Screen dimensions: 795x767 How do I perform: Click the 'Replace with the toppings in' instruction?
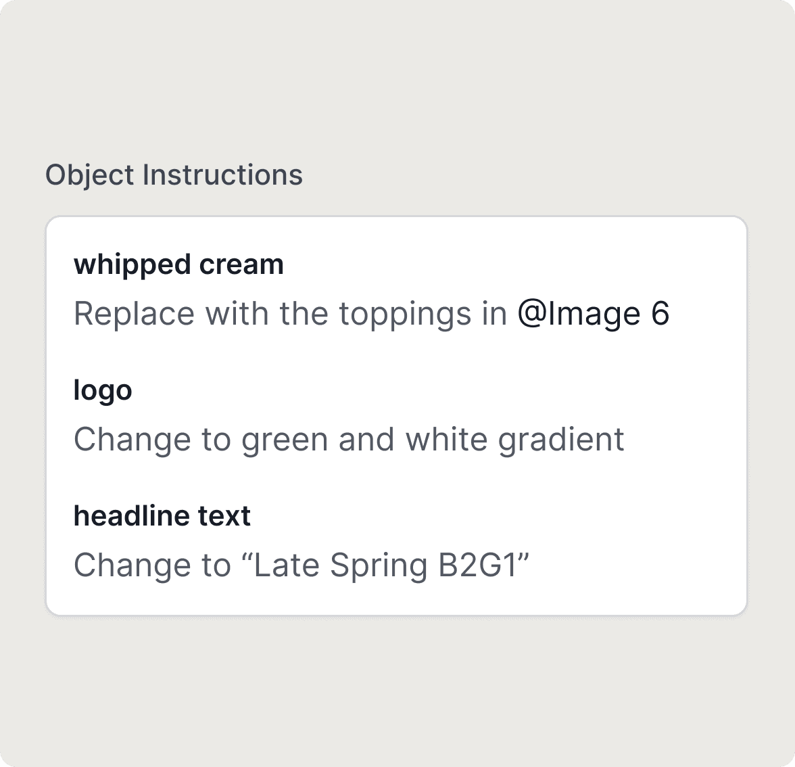(x=290, y=314)
